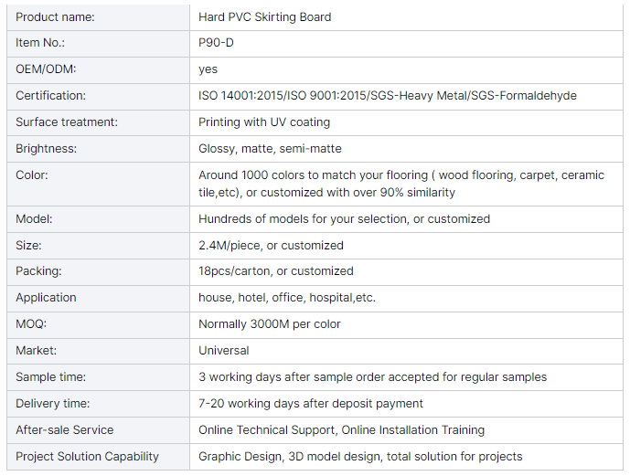Click the 'Model:' row label

[x=35, y=219]
